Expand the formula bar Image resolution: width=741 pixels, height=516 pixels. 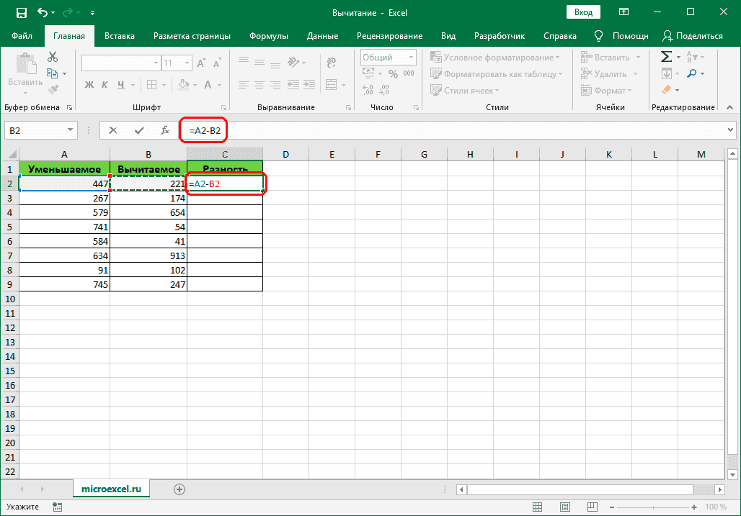(731, 130)
